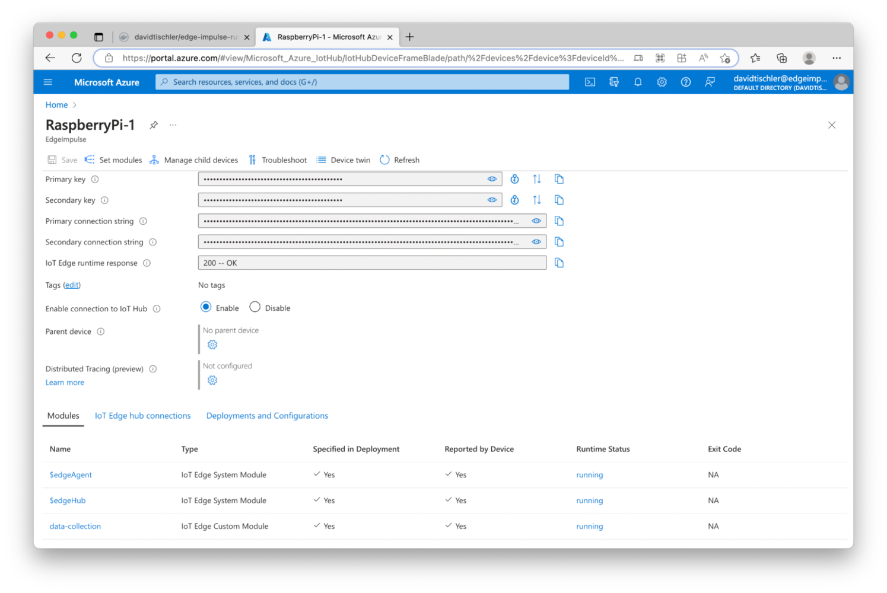Refresh the device details
Screen dimensions: 887x593
point(399,160)
